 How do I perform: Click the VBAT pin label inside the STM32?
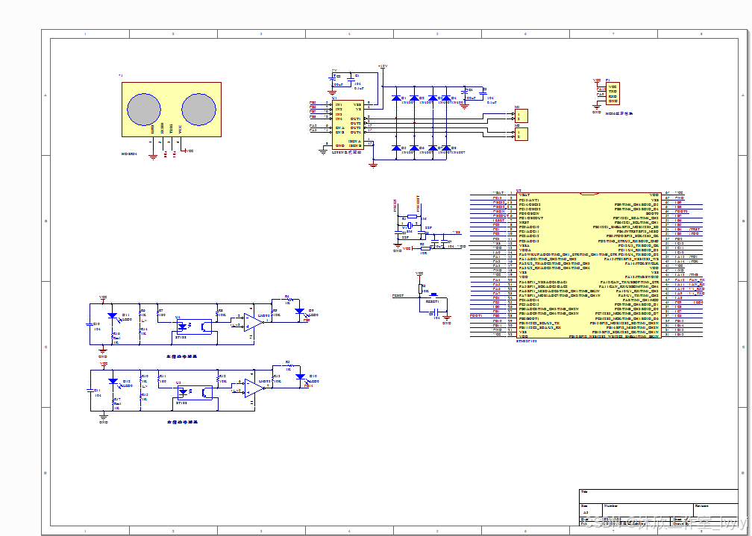524,195
